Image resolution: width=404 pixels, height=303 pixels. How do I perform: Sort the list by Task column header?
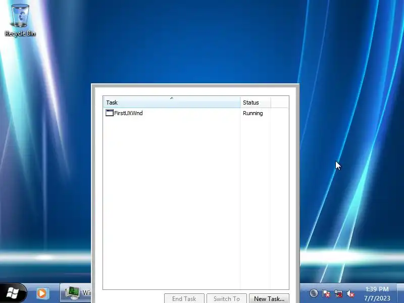pos(172,103)
